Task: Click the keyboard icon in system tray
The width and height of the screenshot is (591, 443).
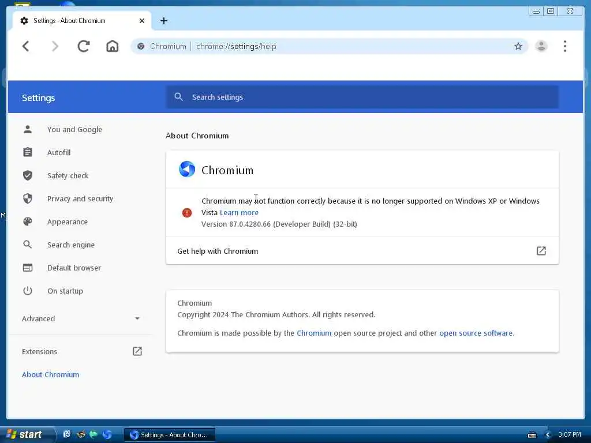Action: coord(532,435)
